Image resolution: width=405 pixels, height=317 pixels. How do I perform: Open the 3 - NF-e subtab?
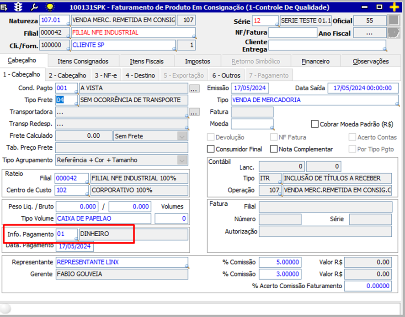pos(106,75)
